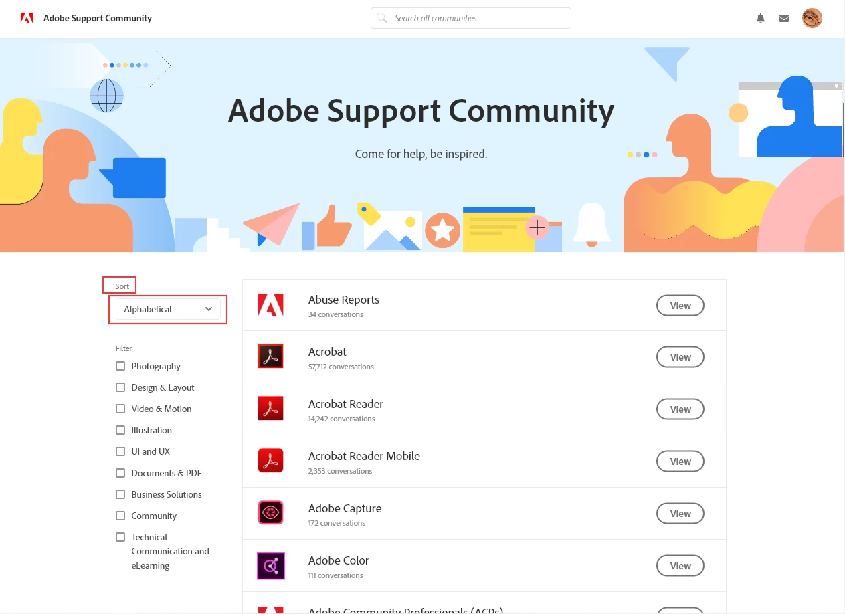Open Acrobat Reader Mobile title link
Viewport: 845px width, 614px height.
coord(364,456)
